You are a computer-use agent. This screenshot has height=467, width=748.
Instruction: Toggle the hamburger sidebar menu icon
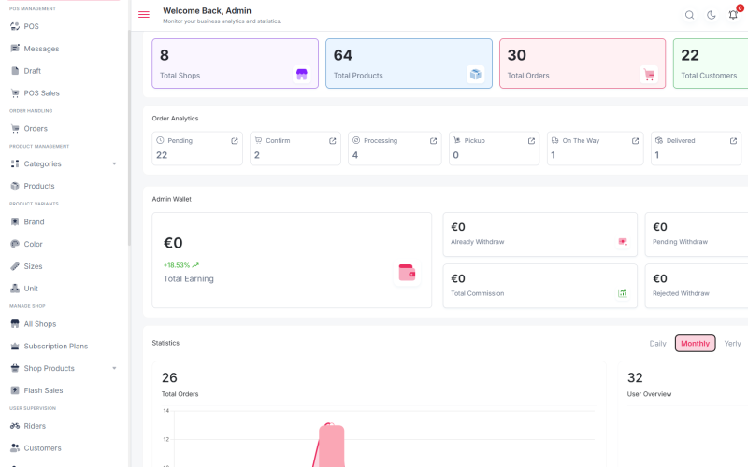(144, 15)
